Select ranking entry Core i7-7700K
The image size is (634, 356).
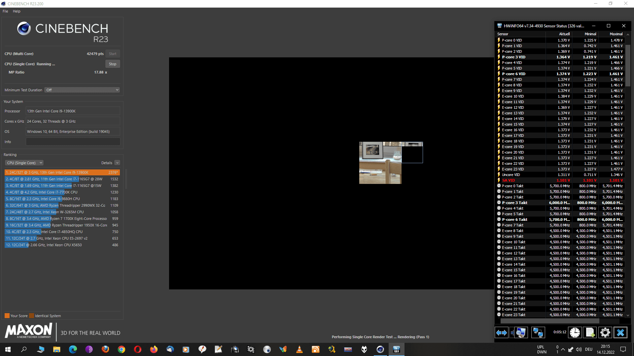pos(62,192)
